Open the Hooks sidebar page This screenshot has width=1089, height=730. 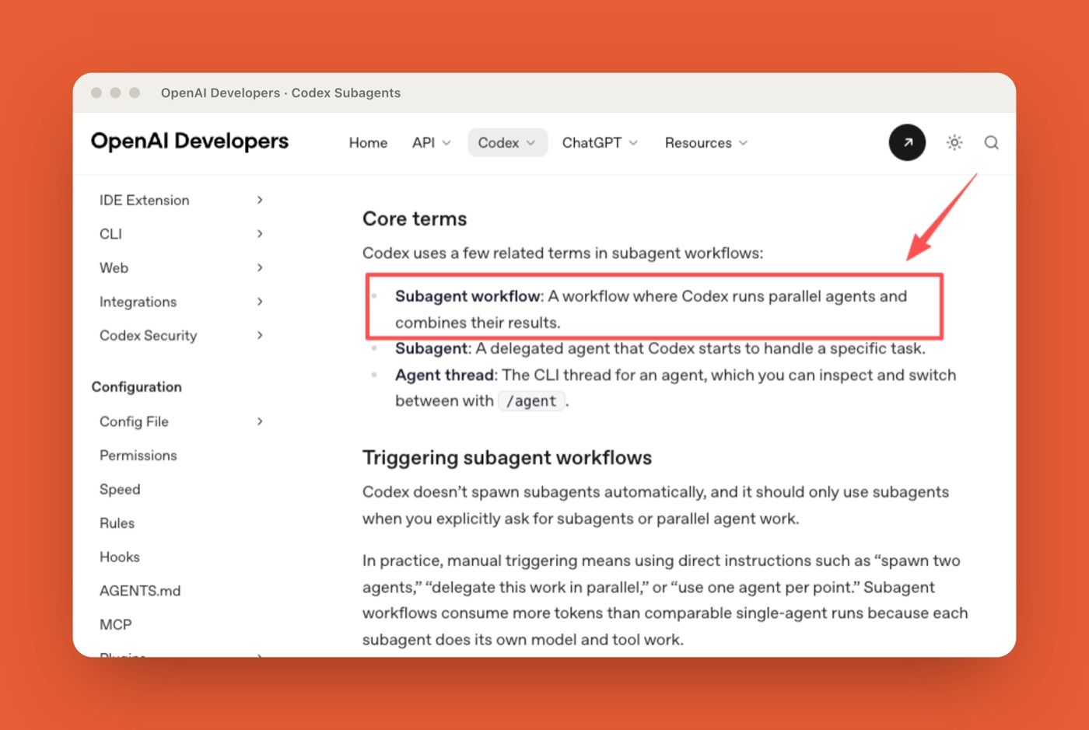point(120,557)
